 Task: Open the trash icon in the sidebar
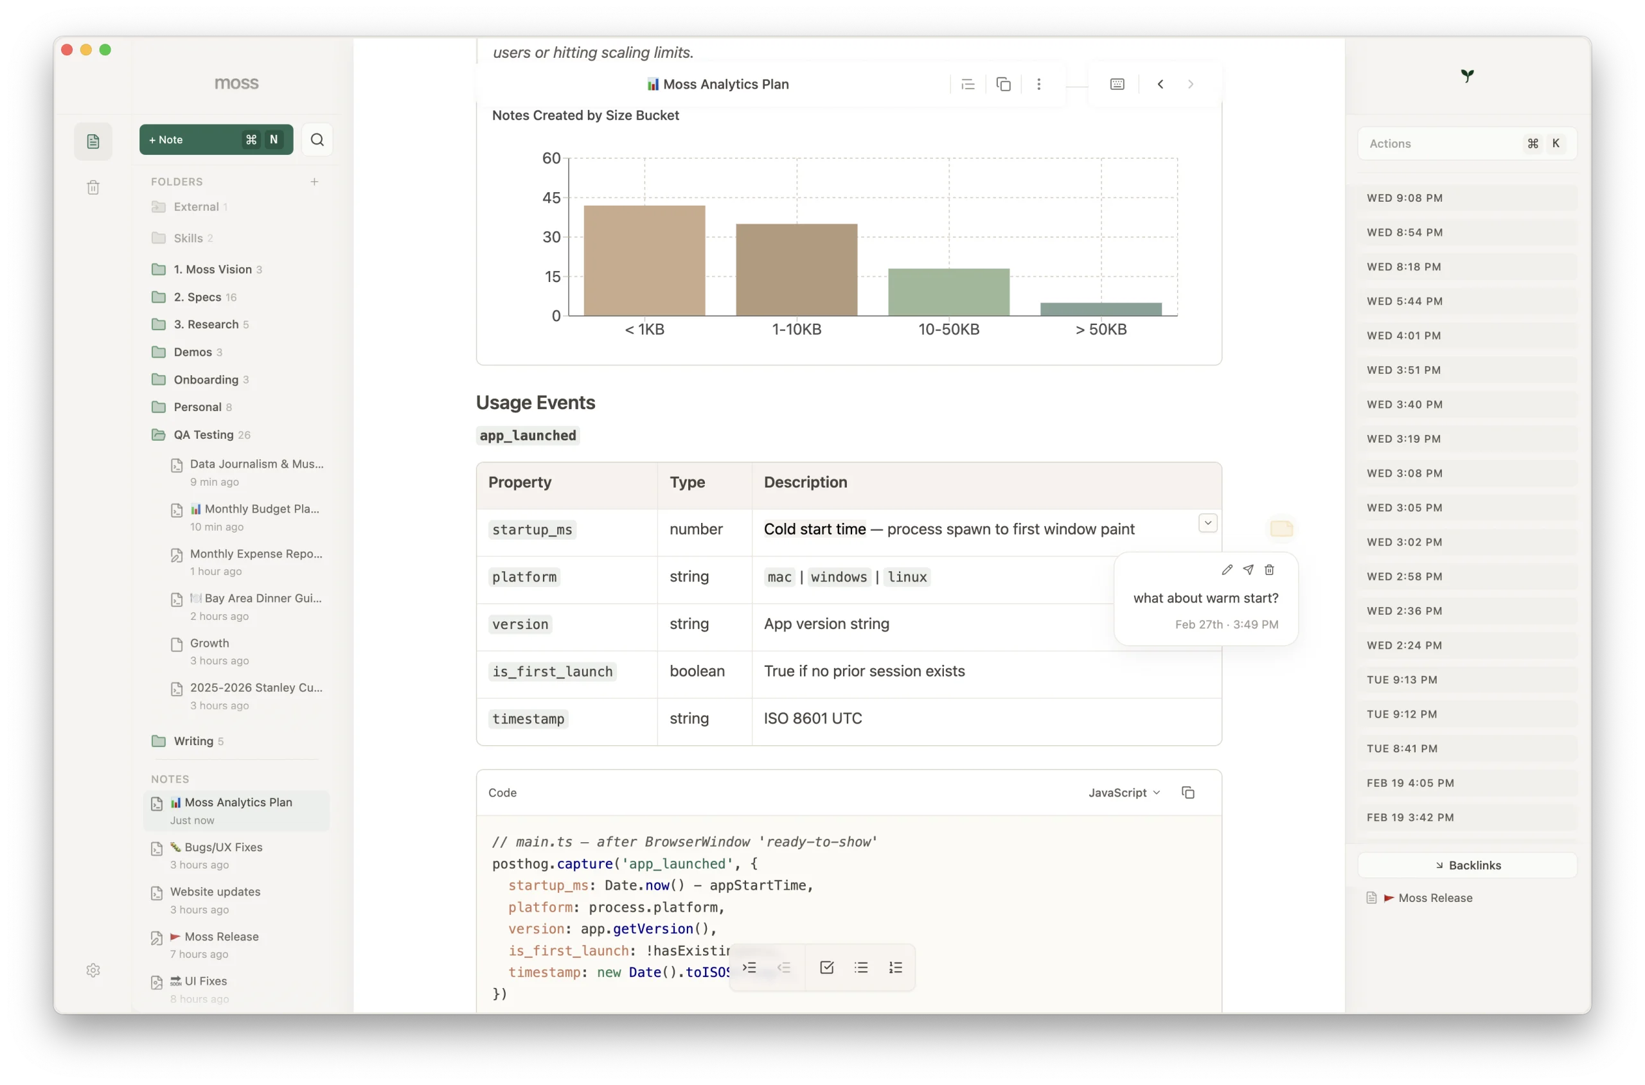[x=93, y=187]
